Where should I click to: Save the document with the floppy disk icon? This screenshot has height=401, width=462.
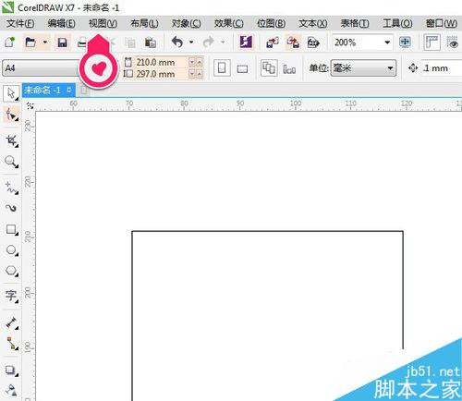pos(63,43)
